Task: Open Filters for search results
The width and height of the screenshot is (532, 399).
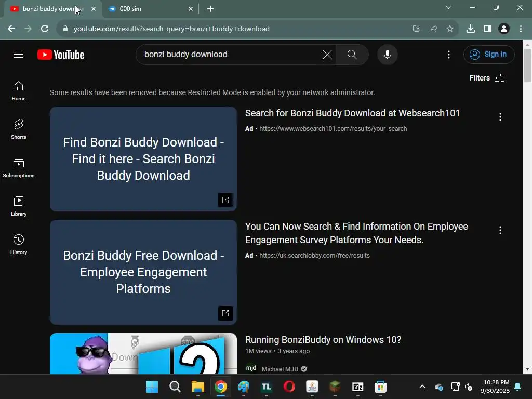Action: (x=486, y=78)
